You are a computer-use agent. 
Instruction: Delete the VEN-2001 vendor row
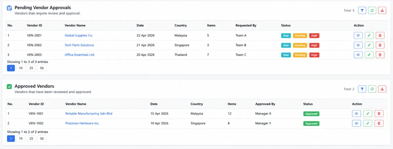(x=380, y=35)
